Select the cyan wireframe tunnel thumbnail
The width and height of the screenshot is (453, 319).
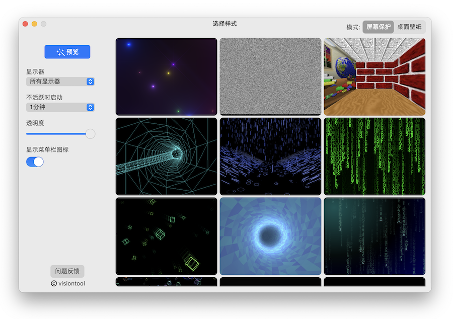(167, 156)
